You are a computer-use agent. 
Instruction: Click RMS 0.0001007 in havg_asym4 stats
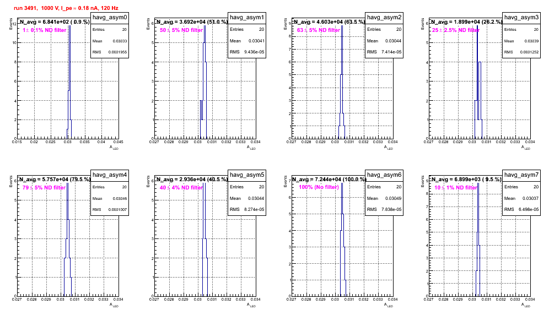[110, 209]
